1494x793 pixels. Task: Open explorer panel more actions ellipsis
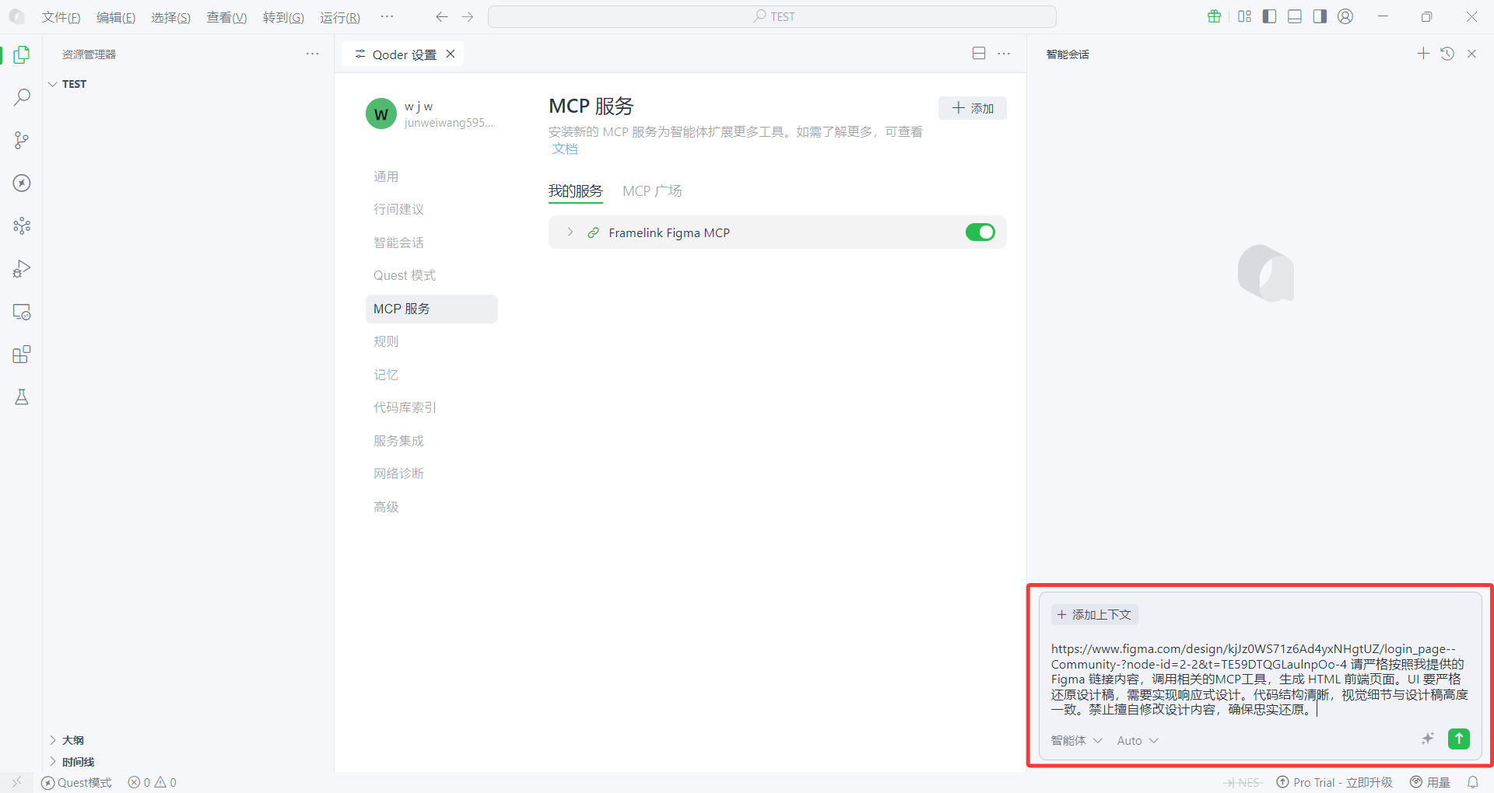313,54
